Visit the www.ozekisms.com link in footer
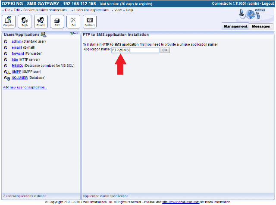 point(181,202)
